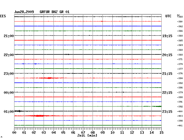Click minute tick label 15
This screenshot has width=184, height=140.
click(x=161, y=133)
